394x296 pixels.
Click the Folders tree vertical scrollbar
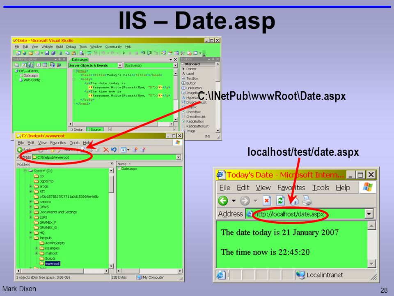click(x=111, y=218)
